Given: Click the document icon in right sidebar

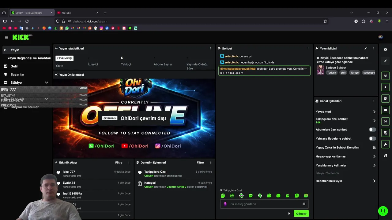Looking at the screenshot, I should coord(385,99).
